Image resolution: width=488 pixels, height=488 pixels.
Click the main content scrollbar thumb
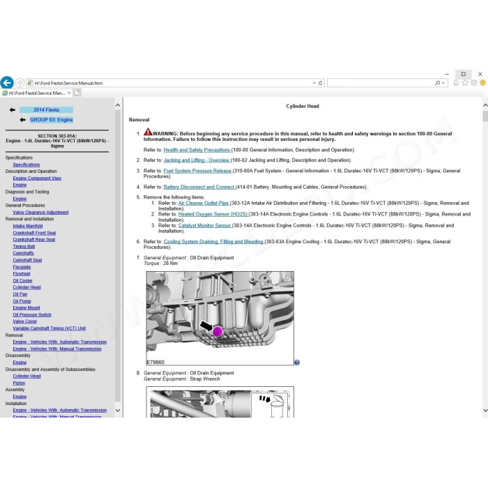tap(485, 116)
